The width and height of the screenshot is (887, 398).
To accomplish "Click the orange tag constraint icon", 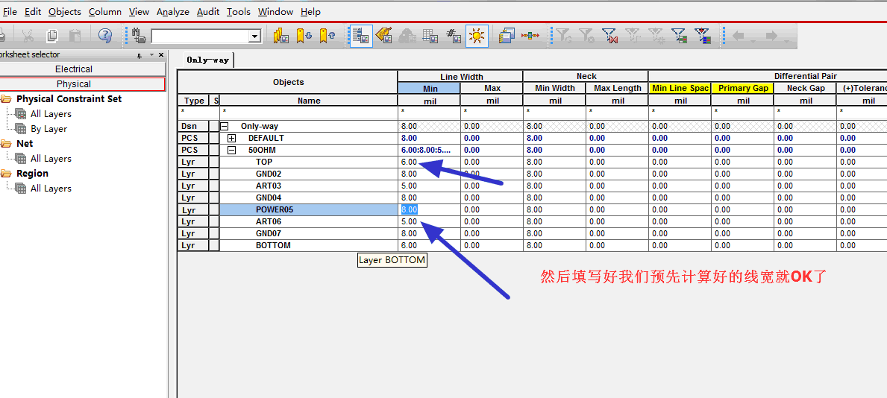I will [x=384, y=36].
